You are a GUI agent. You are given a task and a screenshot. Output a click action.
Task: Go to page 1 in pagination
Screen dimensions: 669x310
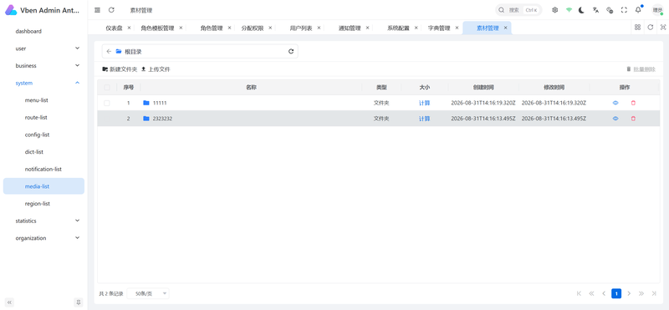pos(616,293)
